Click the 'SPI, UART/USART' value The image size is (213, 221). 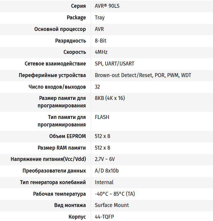click(x=115, y=64)
